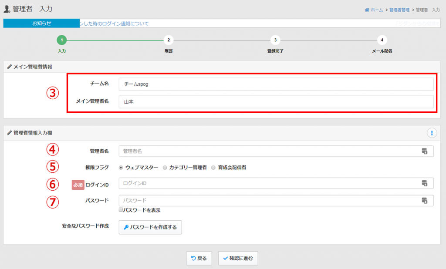The width and height of the screenshot is (446, 269).
Task: Click the step 4 メール配信 circle
Action: pos(382,40)
